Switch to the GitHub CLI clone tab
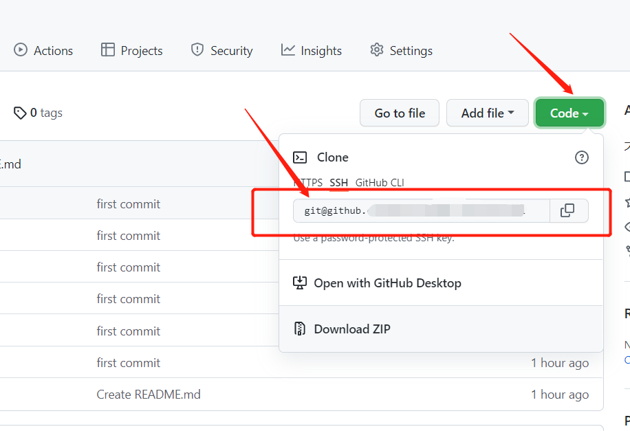The image size is (630, 431). pyautogui.click(x=380, y=183)
